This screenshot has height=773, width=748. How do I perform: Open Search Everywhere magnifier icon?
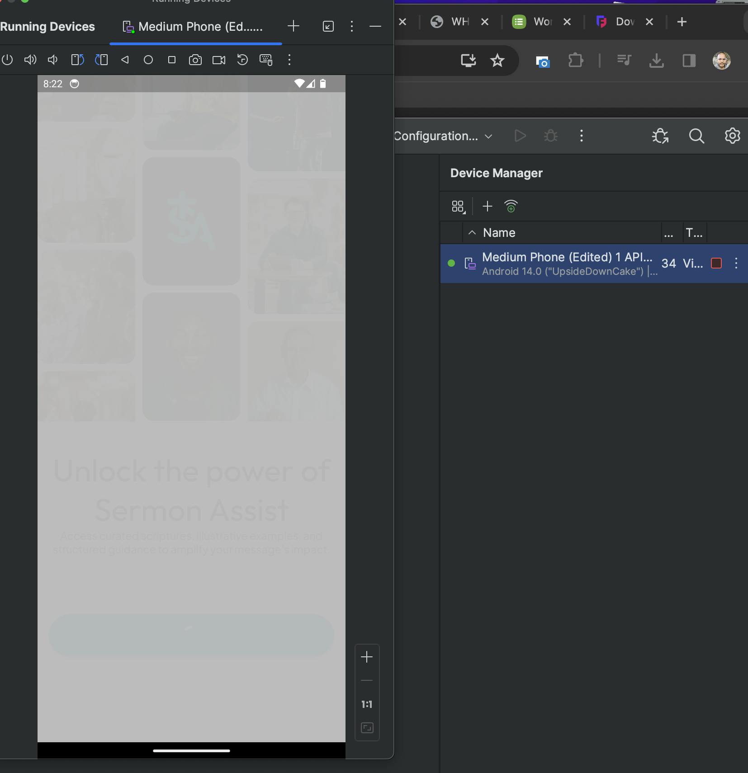[x=696, y=136]
